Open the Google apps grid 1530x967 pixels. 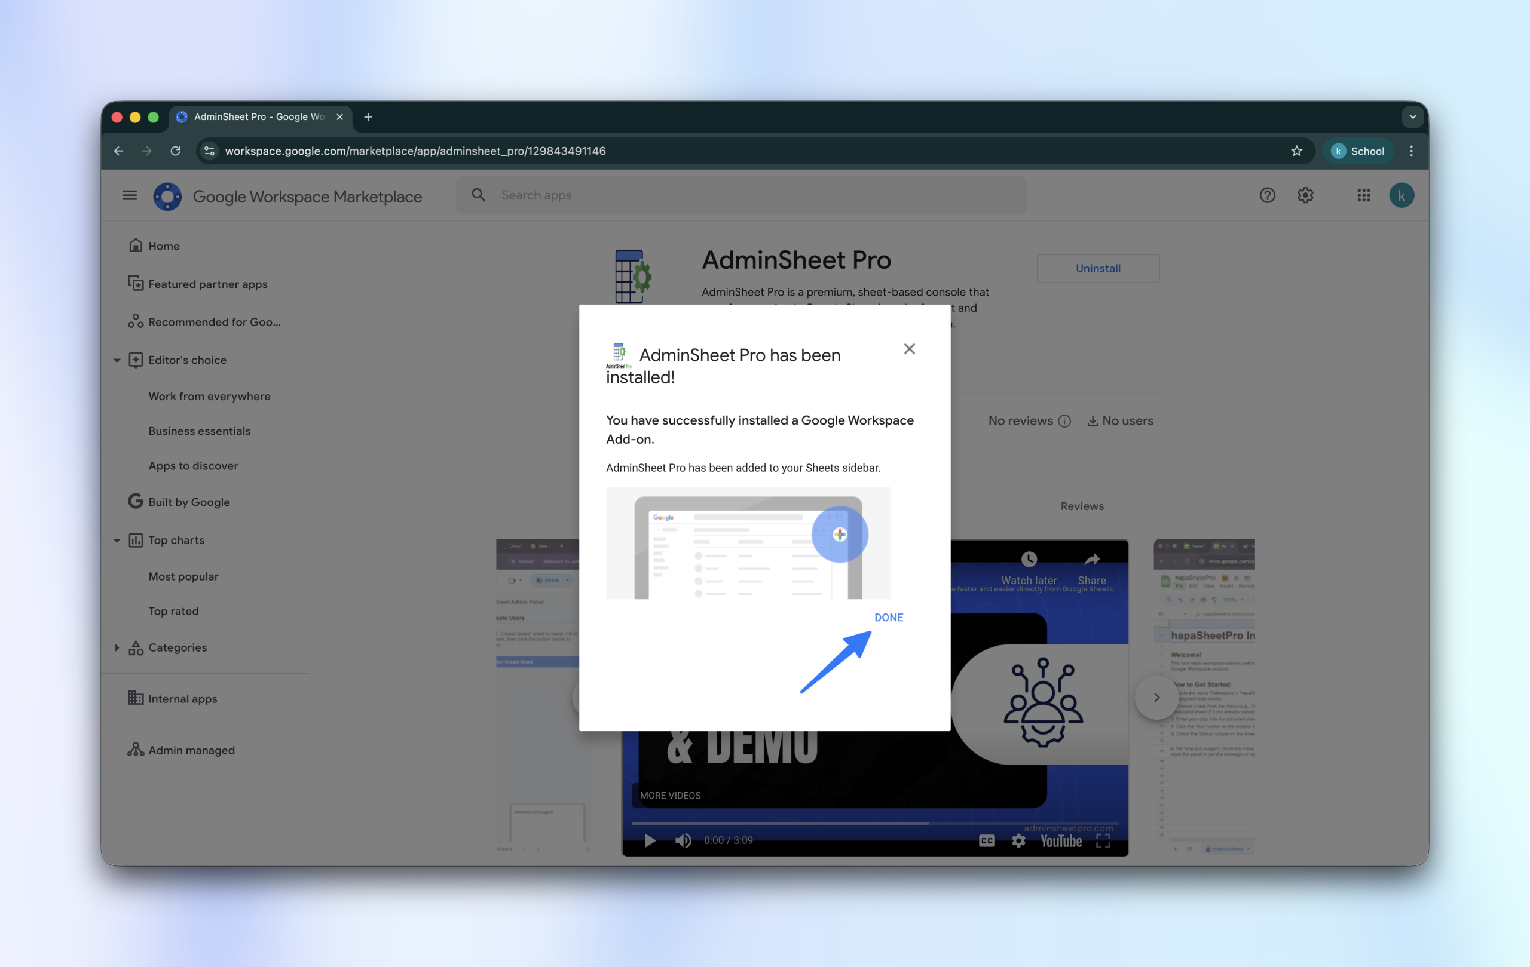tap(1363, 195)
